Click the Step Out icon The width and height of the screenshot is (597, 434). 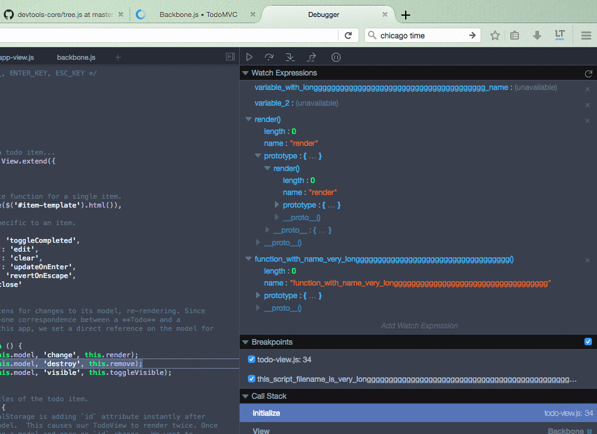[311, 57]
